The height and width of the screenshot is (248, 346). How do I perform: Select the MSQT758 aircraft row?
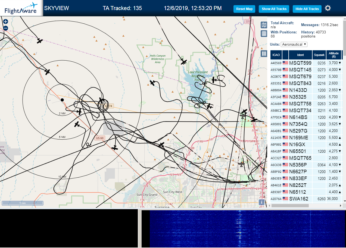(x=306, y=104)
